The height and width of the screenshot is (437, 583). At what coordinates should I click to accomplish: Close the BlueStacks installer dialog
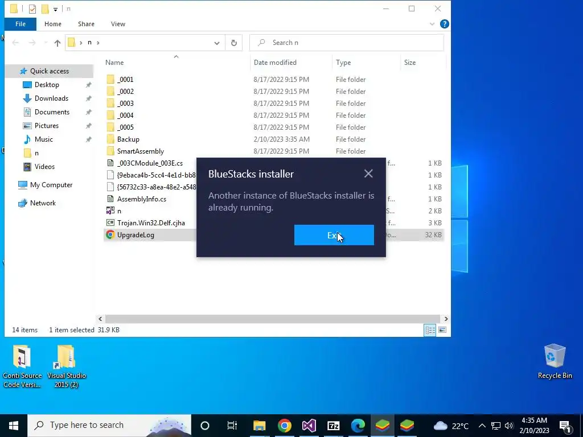pyautogui.click(x=368, y=174)
